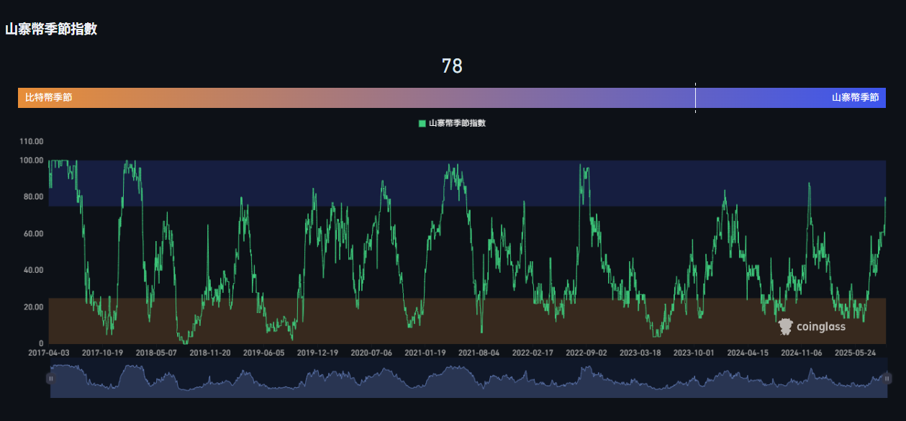Screen dimensions: 906x421
Task: Click the 2025-05-24 date axis label
Action: point(855,353)
